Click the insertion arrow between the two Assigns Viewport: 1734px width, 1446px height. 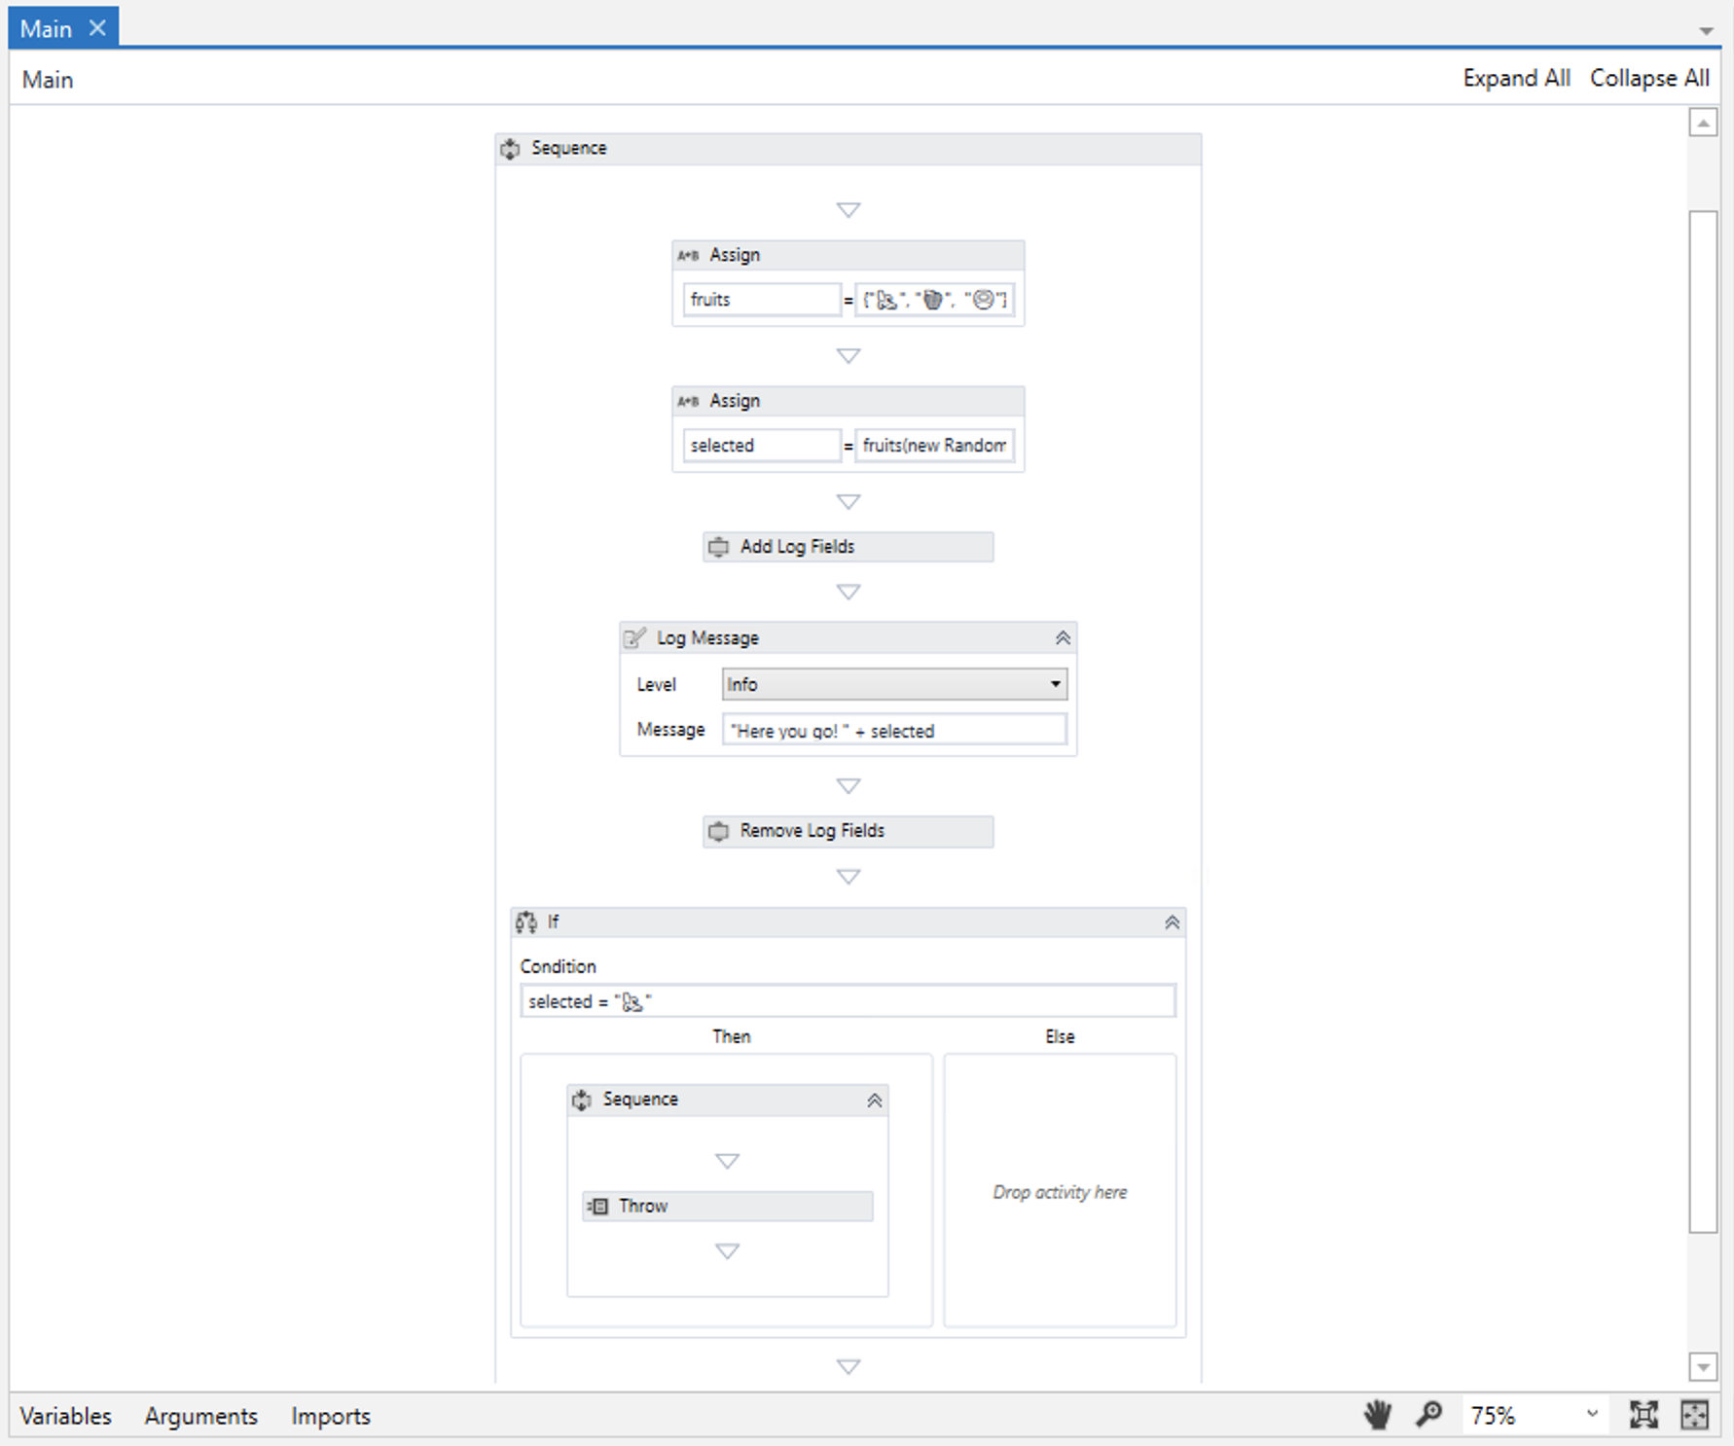point(849,356)
